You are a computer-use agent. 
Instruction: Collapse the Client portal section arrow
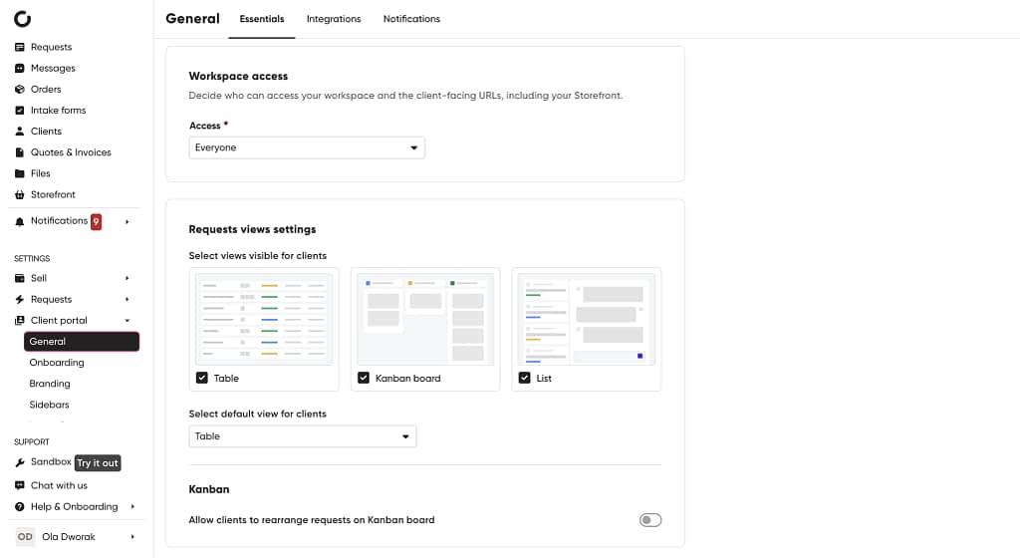coord(127,321)
